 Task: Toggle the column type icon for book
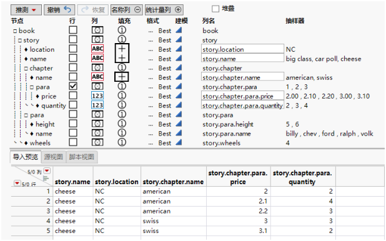(97, 30)
